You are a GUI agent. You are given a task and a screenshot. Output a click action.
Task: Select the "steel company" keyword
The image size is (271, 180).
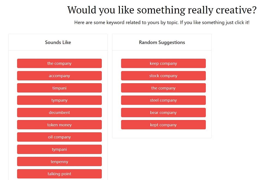click(x=163, y=100)
